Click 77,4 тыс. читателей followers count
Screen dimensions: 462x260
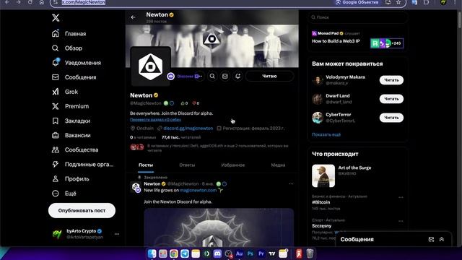(181, 137)
